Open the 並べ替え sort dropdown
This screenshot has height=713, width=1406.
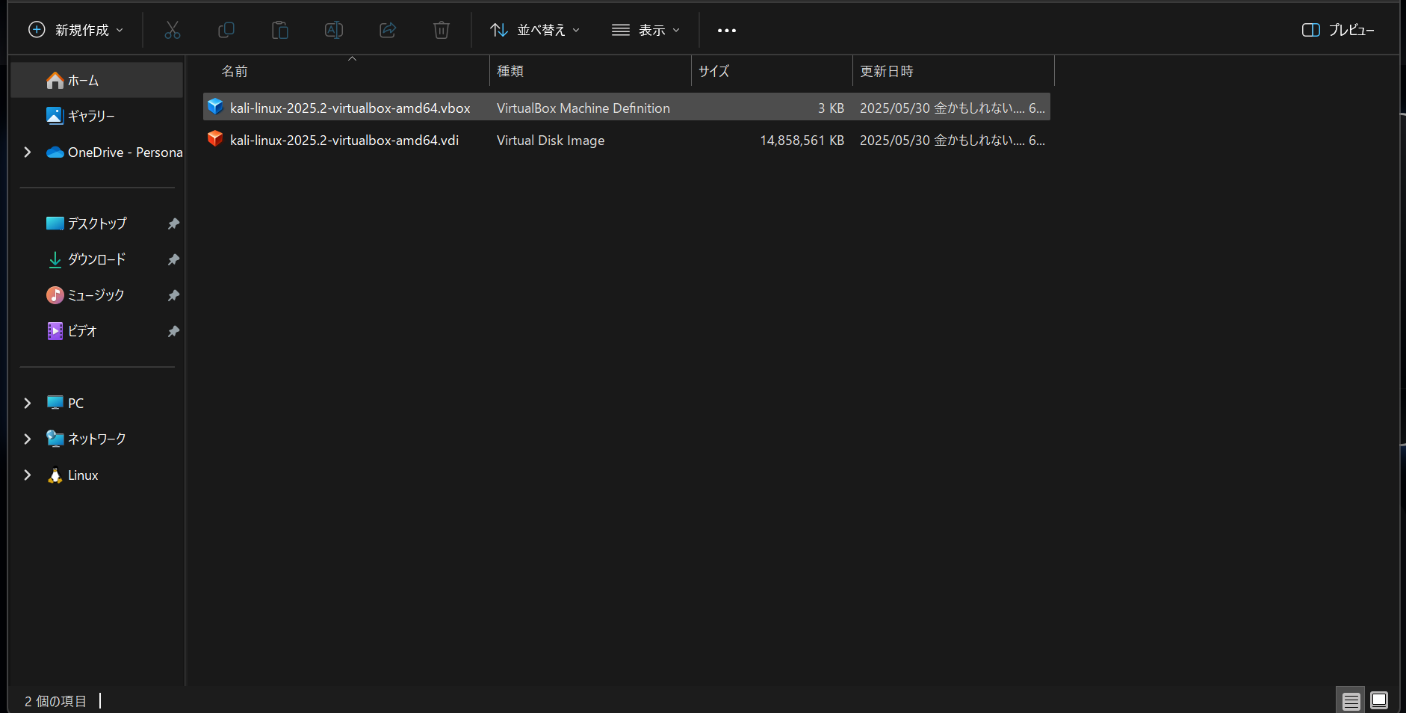tap(535, 30)
